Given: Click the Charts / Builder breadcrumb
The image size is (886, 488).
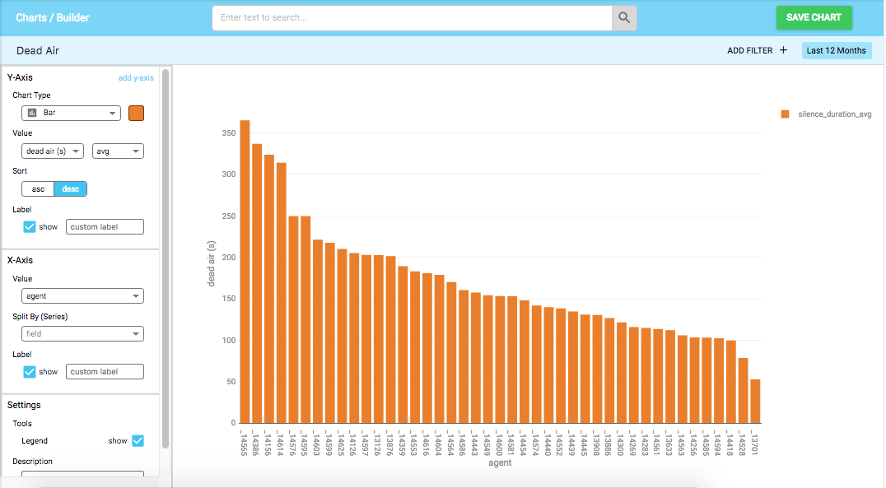Looking at the screenshot, I should pyautogui.click(x=53, y=17).
